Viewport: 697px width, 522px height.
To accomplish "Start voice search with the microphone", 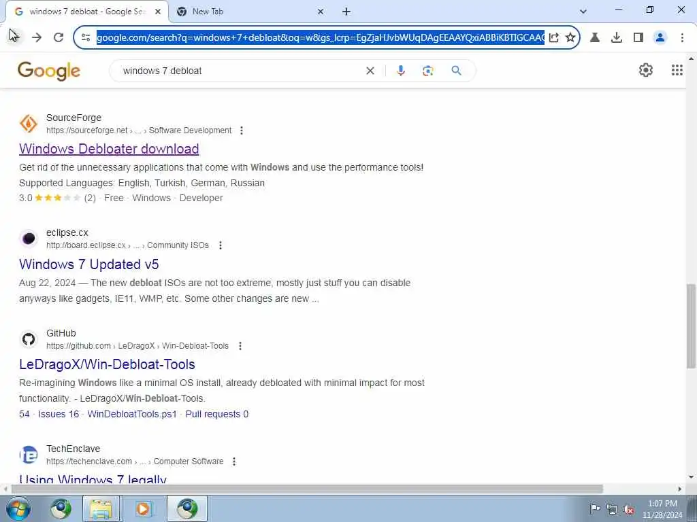I will (400, 71).
